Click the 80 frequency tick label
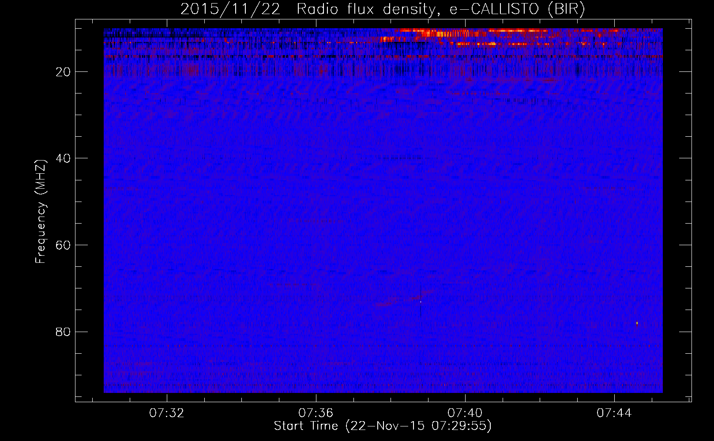The height and width of the screenshot is (441, 714). (x=64, y=332)
